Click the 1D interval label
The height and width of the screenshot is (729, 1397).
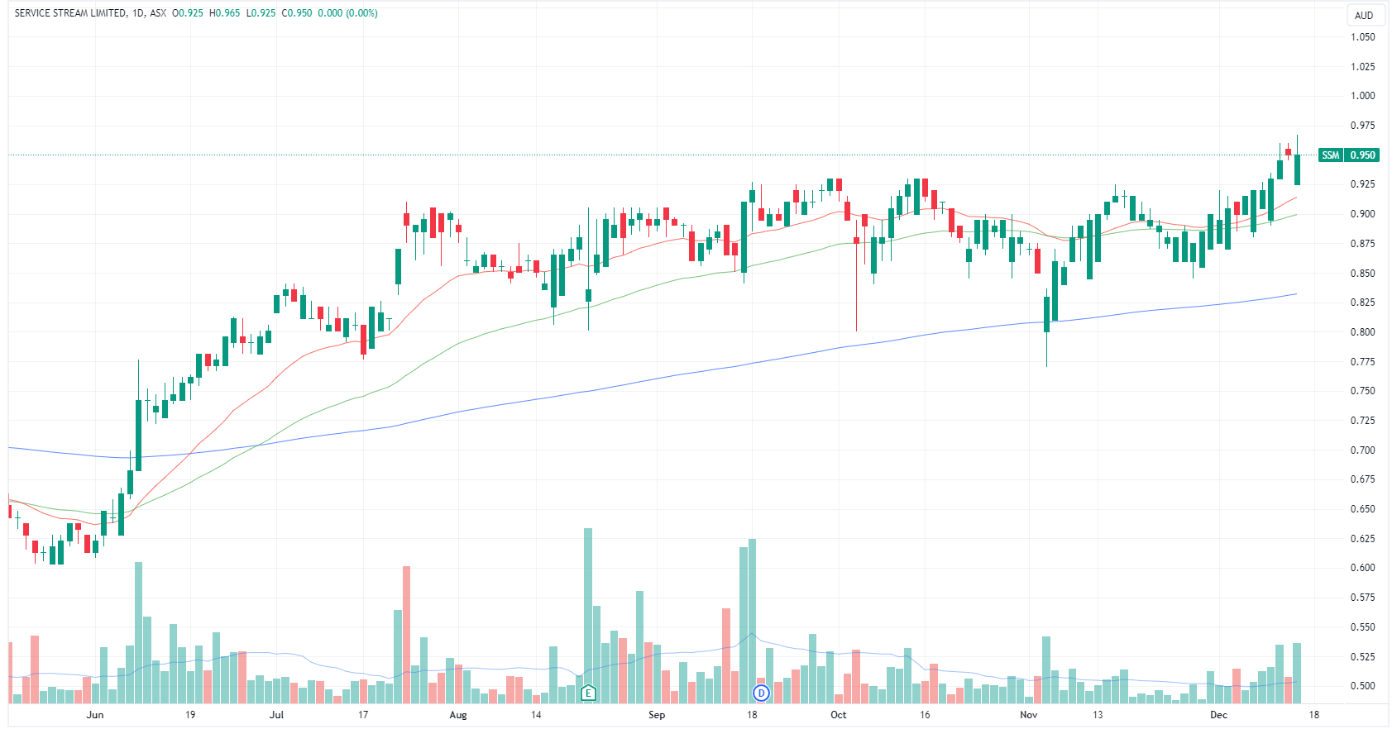click(138, 13)
